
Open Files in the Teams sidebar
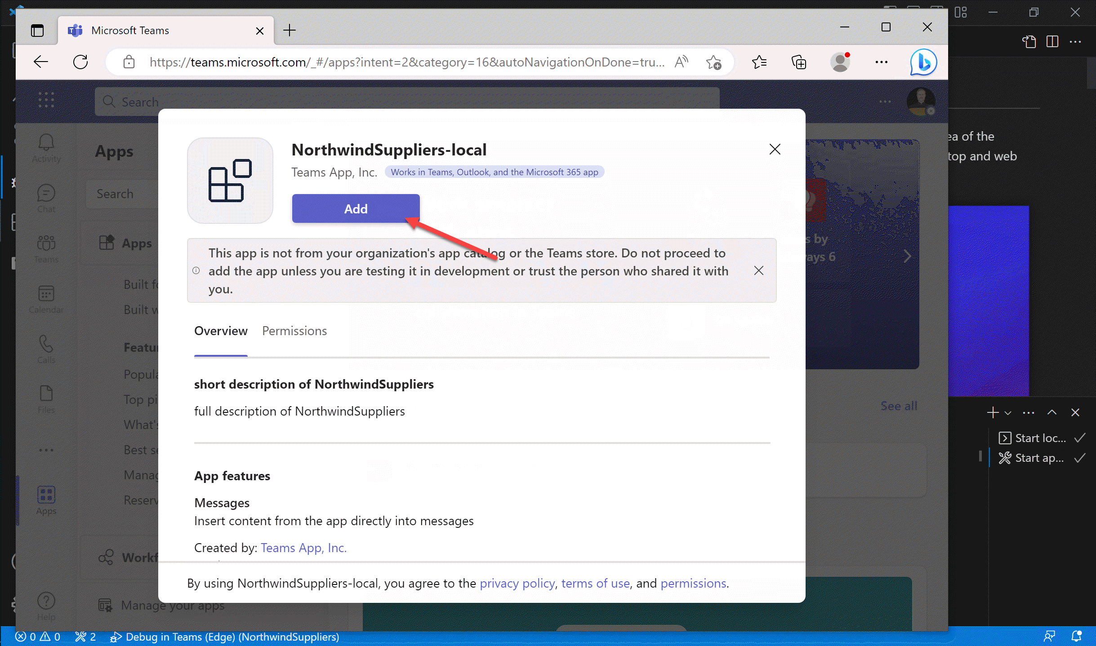pyautogui.click(x=46, y=400)
